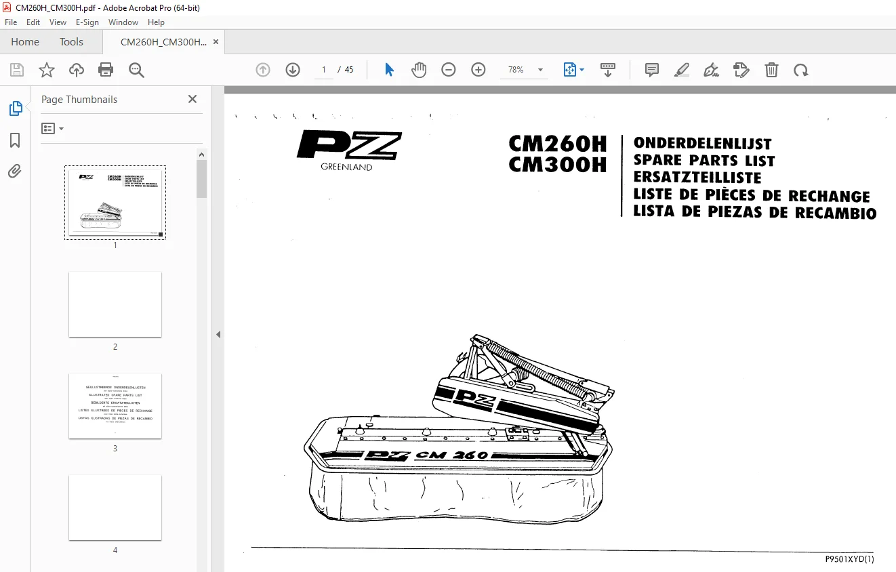896x572 pixels.
Task: Open the E-Sign menu
Action: (87, 22)
